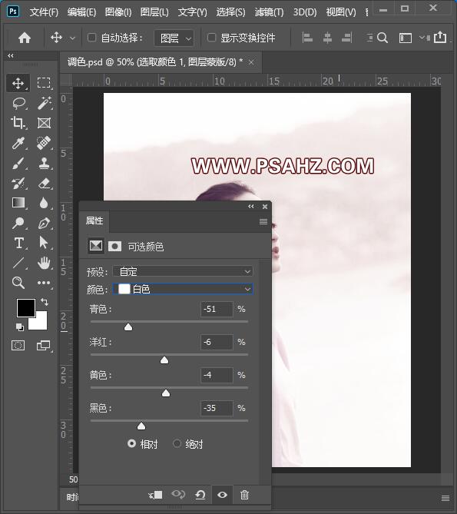Select the Hand tool
The height and width of the screenshot is (514, 457).
[44, 263]
